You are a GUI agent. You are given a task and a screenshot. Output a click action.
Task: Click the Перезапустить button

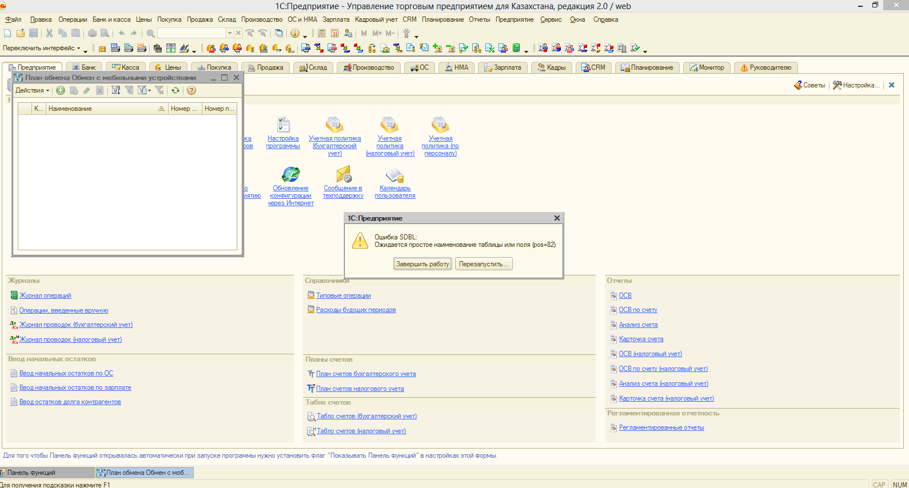click(x=483, y=264)
